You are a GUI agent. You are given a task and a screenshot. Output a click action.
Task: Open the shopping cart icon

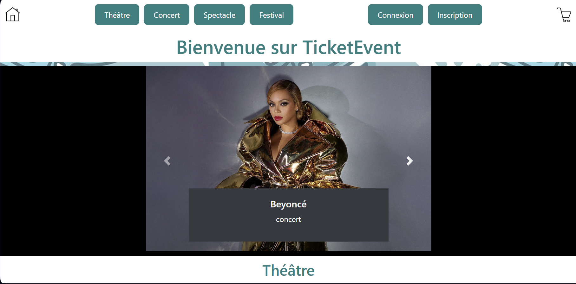[x=564, y=15]
